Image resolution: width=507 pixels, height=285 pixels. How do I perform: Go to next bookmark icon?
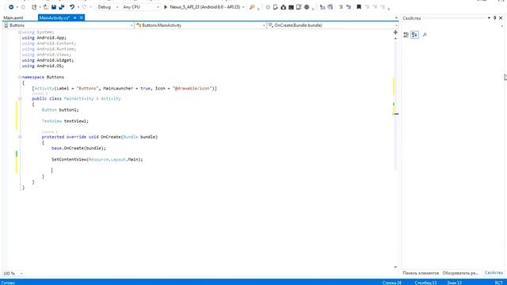[375, 7]
